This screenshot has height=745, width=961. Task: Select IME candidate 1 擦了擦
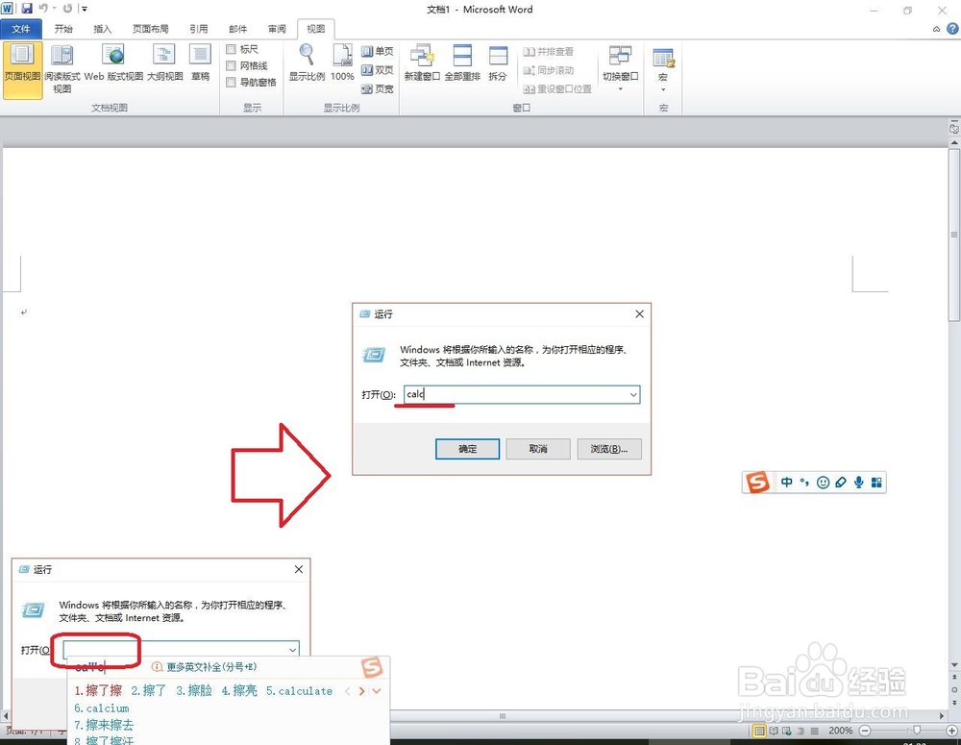tap(98, 691)
